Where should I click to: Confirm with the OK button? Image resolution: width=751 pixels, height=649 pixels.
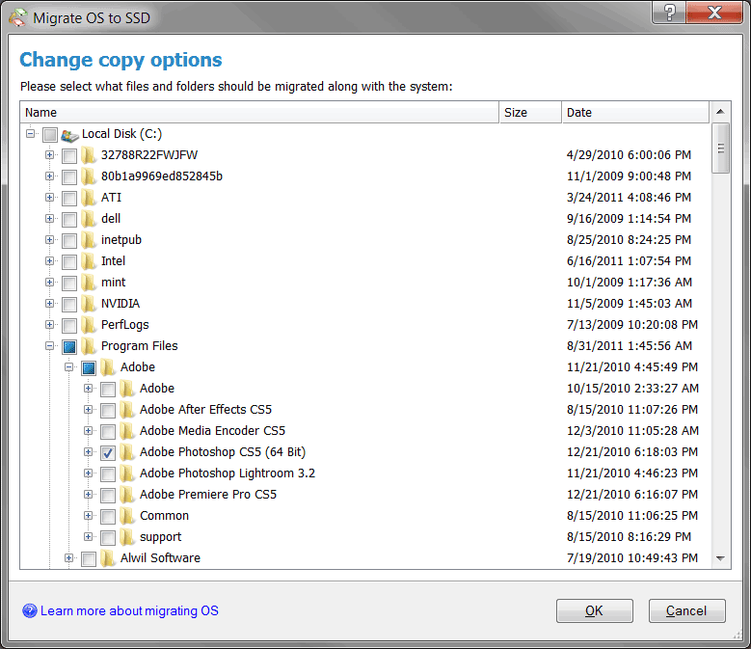click(595, 610)
